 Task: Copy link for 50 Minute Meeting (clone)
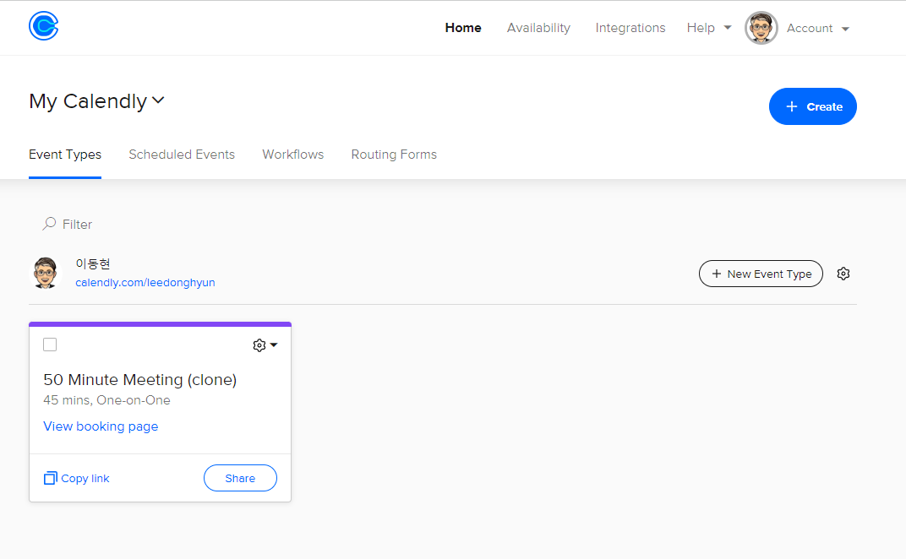[76, 478]
